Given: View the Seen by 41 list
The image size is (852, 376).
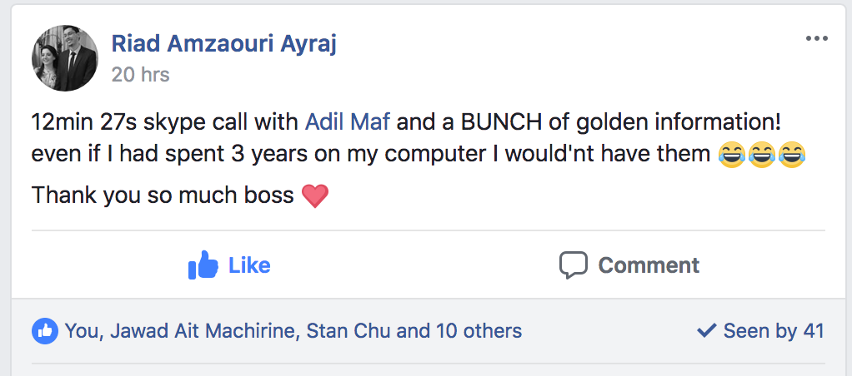Looking at the screenshot, I should tap(773, 331).
